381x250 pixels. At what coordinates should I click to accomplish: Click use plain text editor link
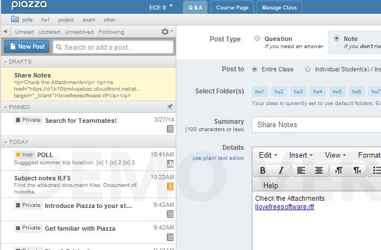click(x=218, y=158)
